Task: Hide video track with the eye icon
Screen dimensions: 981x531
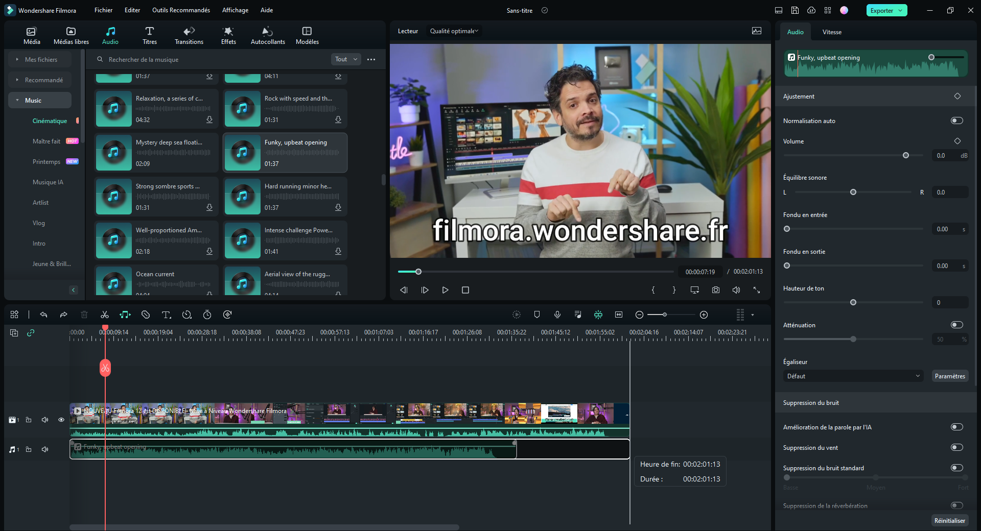Action: tap(61, 420)
